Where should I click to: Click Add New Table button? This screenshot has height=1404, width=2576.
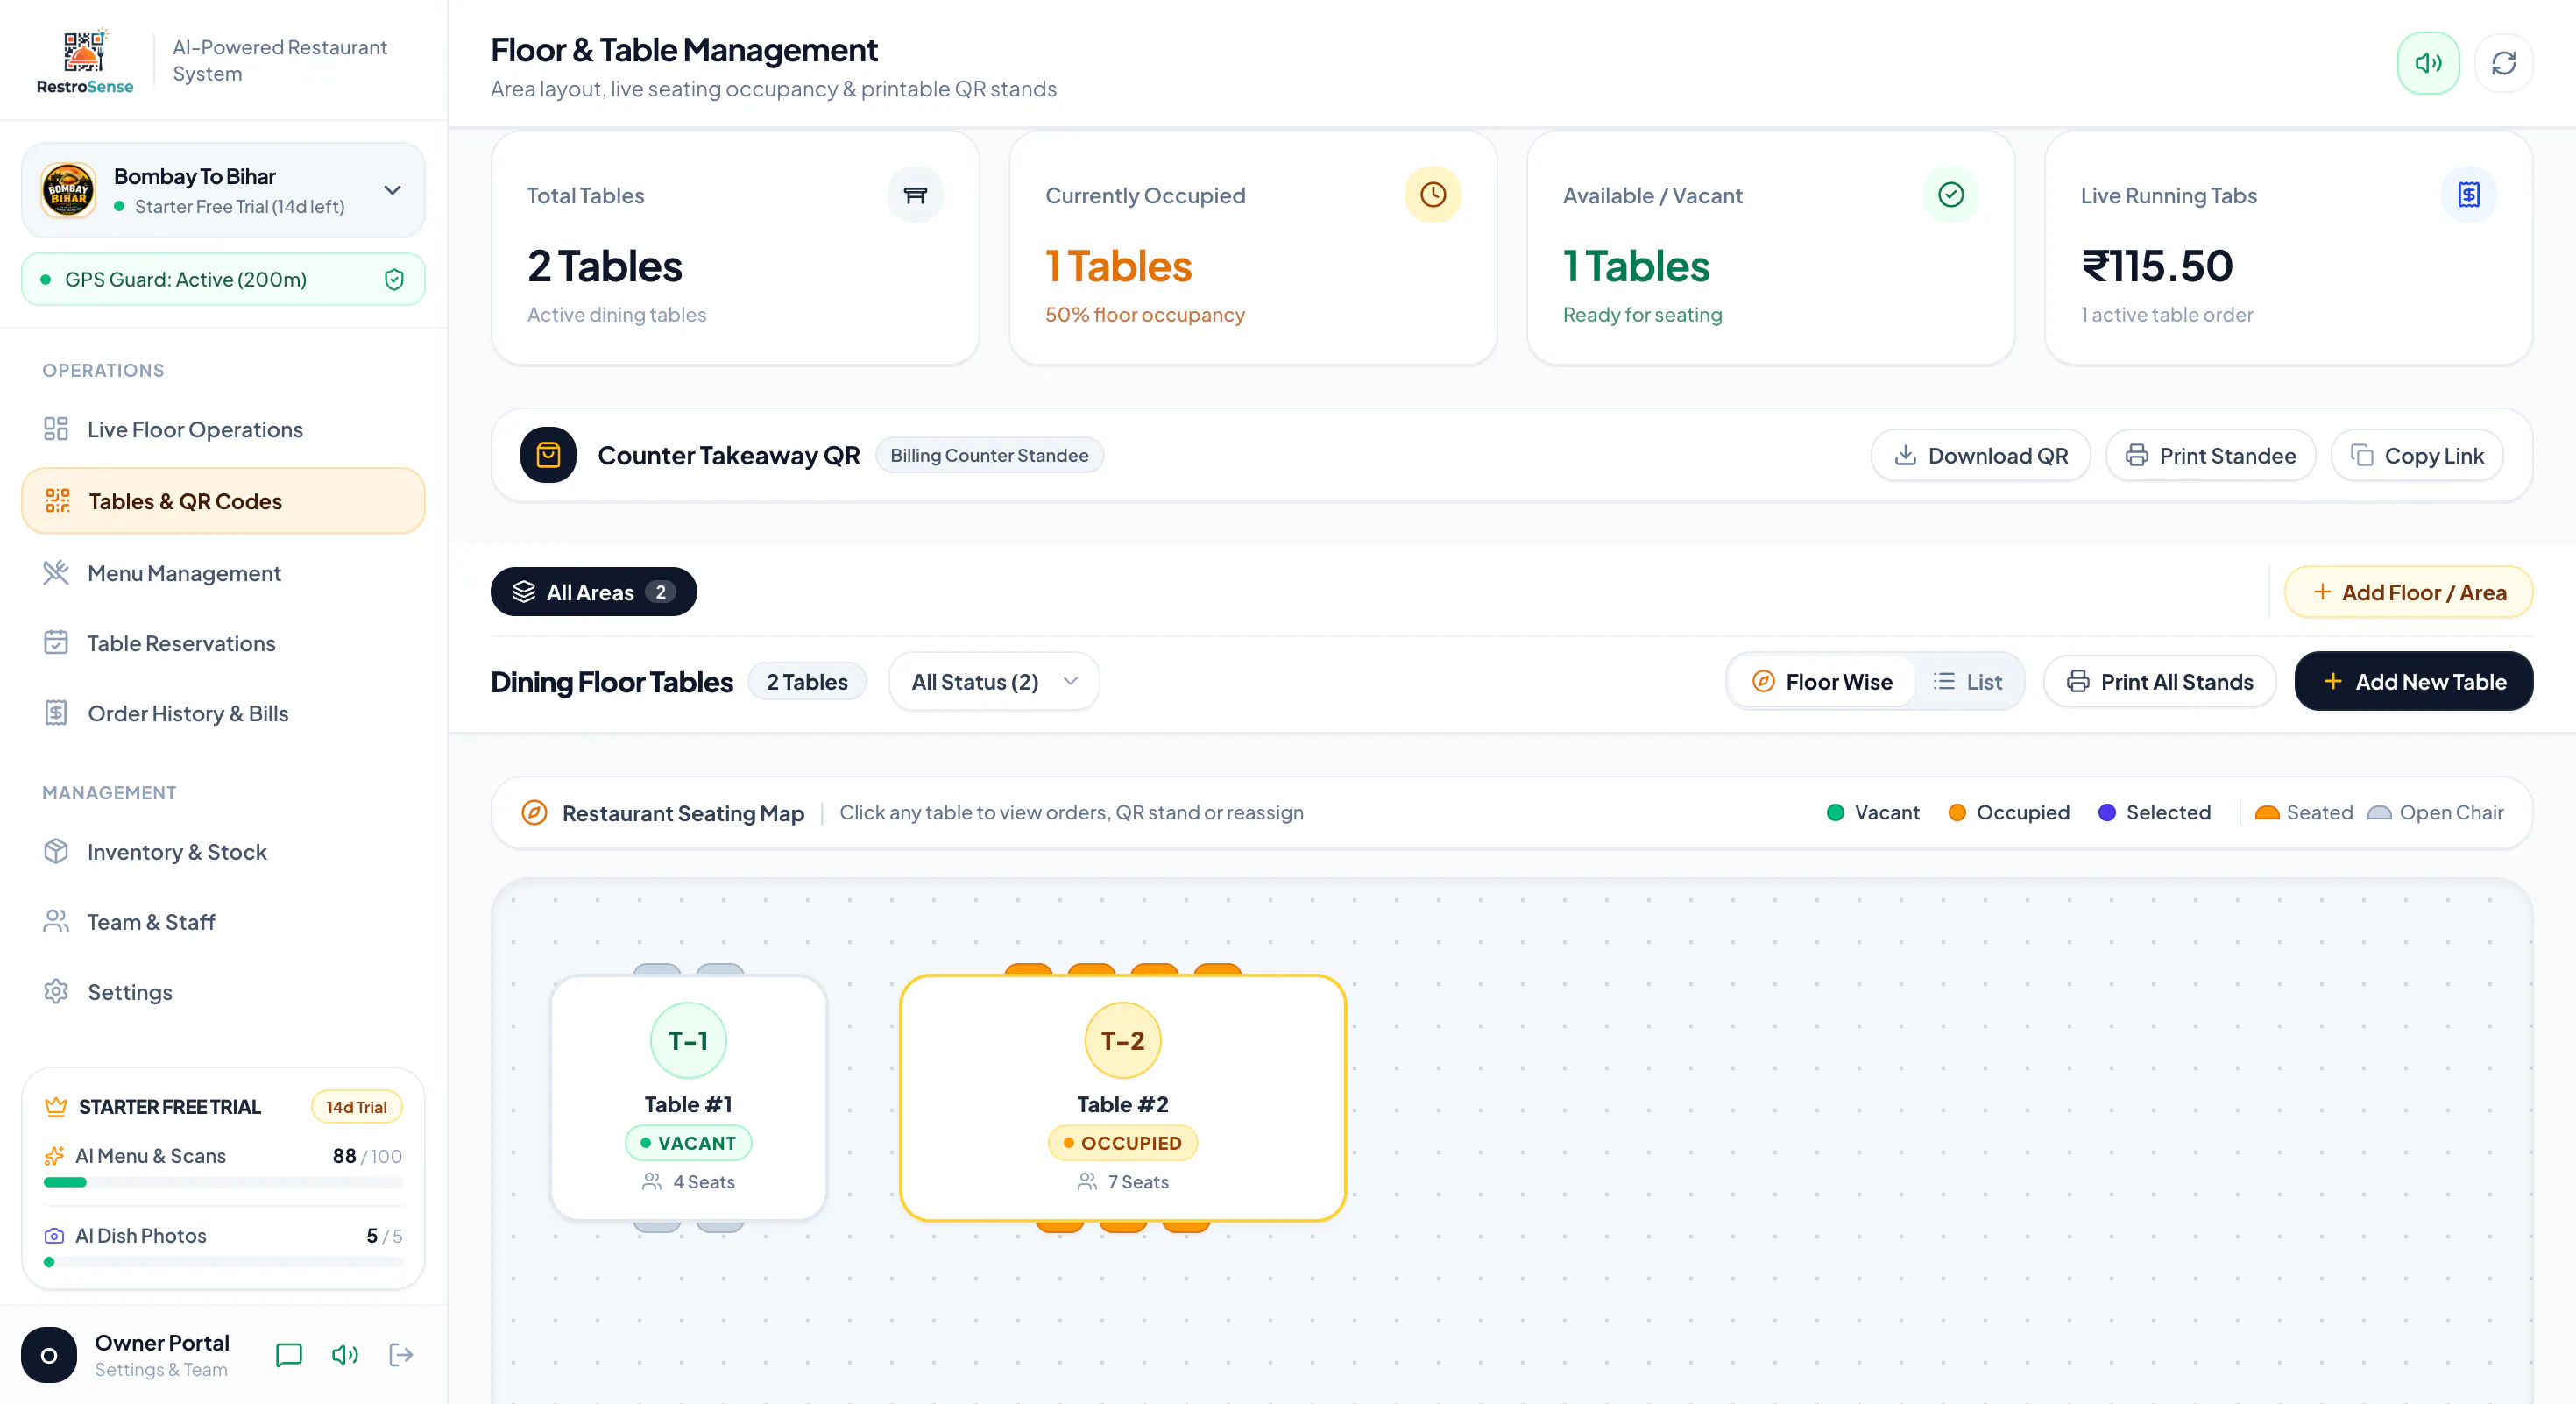click(2413, 682)
